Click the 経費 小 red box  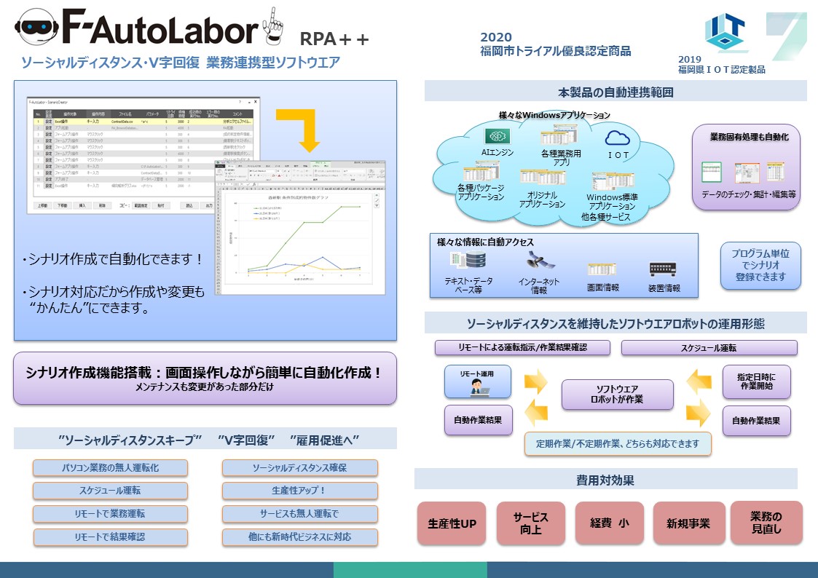610,523
